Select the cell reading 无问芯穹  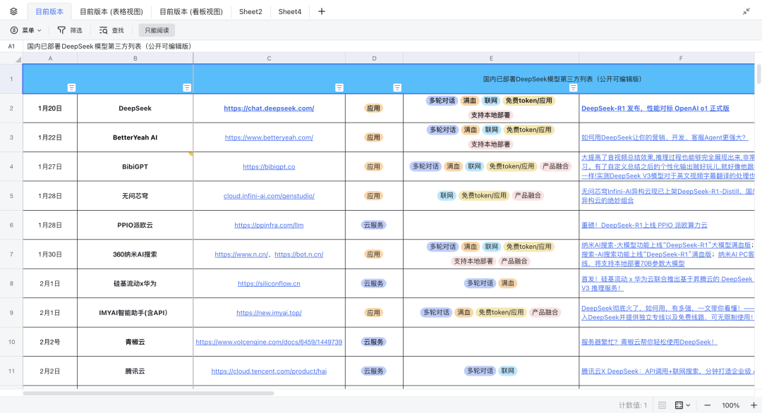coord(135,196)
